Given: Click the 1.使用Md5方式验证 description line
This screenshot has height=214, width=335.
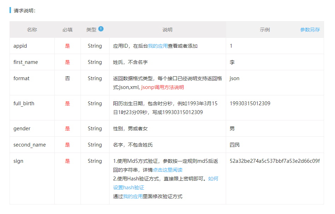Looking at the screenshot, I should point(166,166).
